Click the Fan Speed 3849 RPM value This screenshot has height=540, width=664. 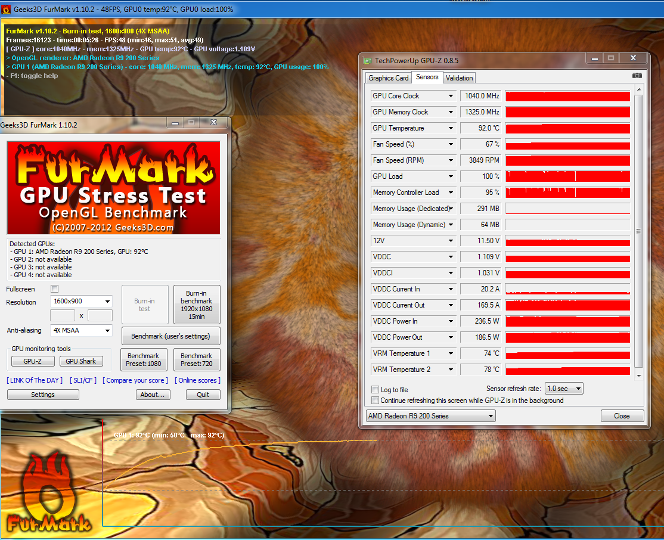pyautogui.click(x=480, y=160)
